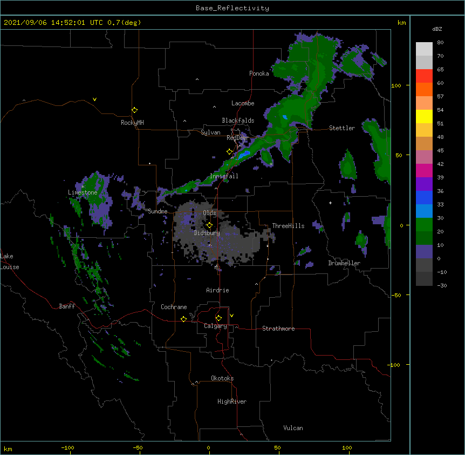Select the Strathmore label

tap(278, 329)
